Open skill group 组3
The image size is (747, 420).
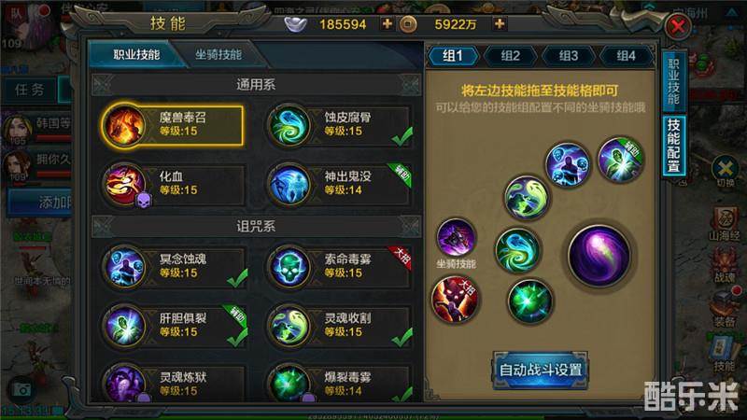[569, 56]
